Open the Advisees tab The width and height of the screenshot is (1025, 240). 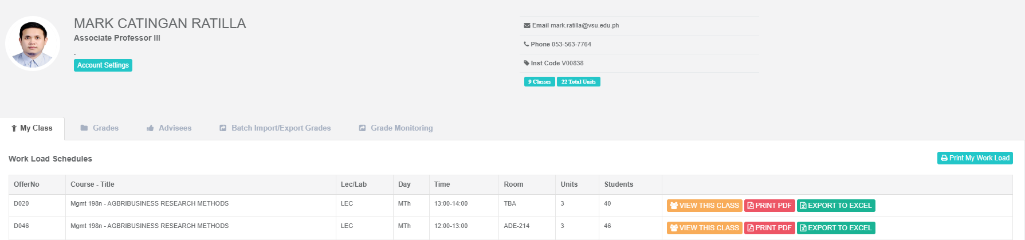(x=169, y=128)
